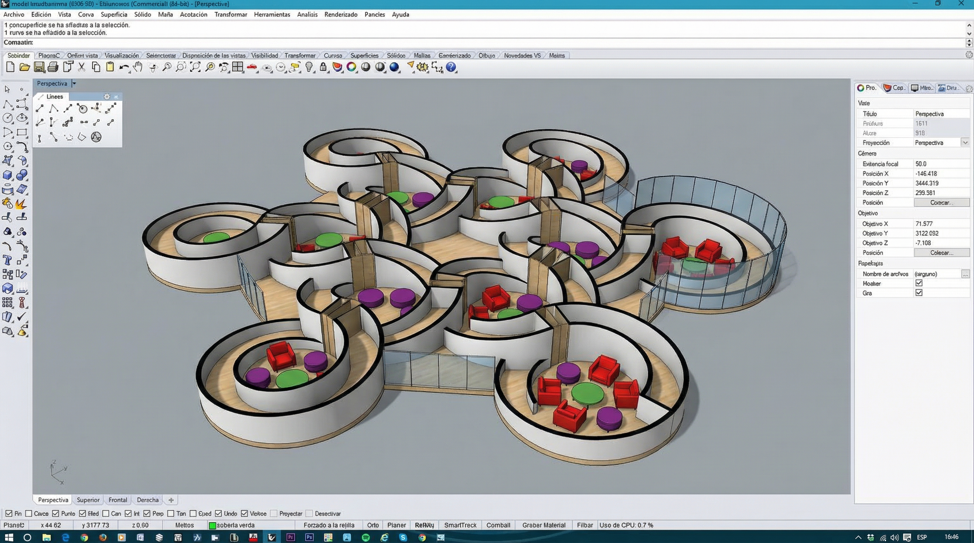Image resolution: width=974 pixels, height=543 pixels.
Task: Click the blue render sphere icon
Action: [394, 67]
